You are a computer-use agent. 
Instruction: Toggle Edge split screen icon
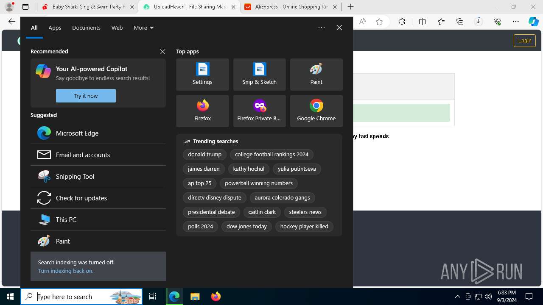[422, 22]
